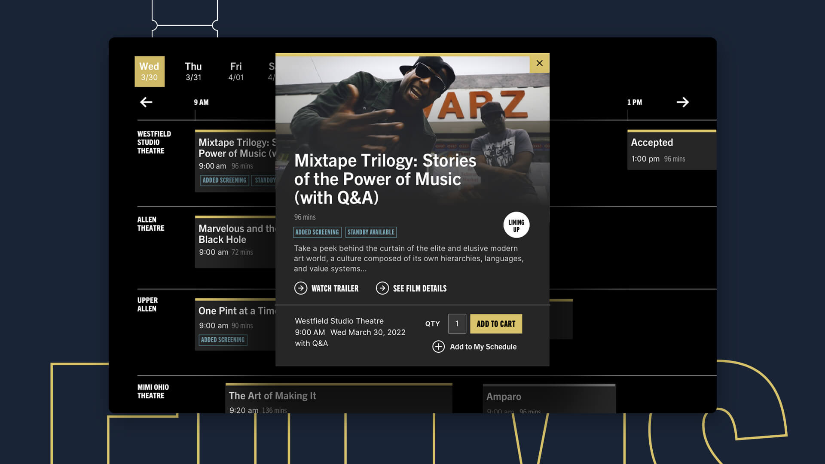Click Added Screening tag on One Pint card

click(x=223, y=340)
